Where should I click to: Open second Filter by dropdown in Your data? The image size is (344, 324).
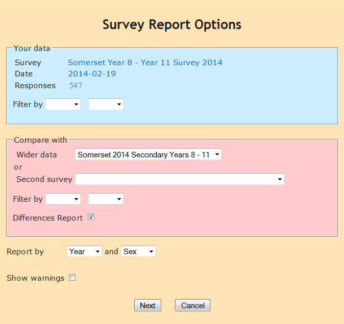click(x=106, y=104)
